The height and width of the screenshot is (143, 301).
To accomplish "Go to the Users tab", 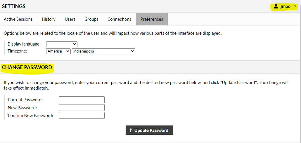I will click(70, 19).
